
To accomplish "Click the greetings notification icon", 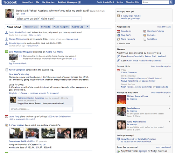I will (118, 16).
